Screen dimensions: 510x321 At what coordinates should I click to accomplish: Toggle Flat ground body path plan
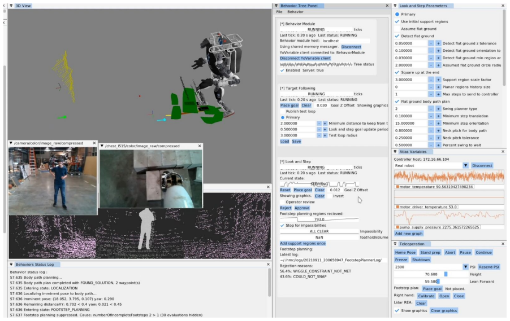[397, 102]
